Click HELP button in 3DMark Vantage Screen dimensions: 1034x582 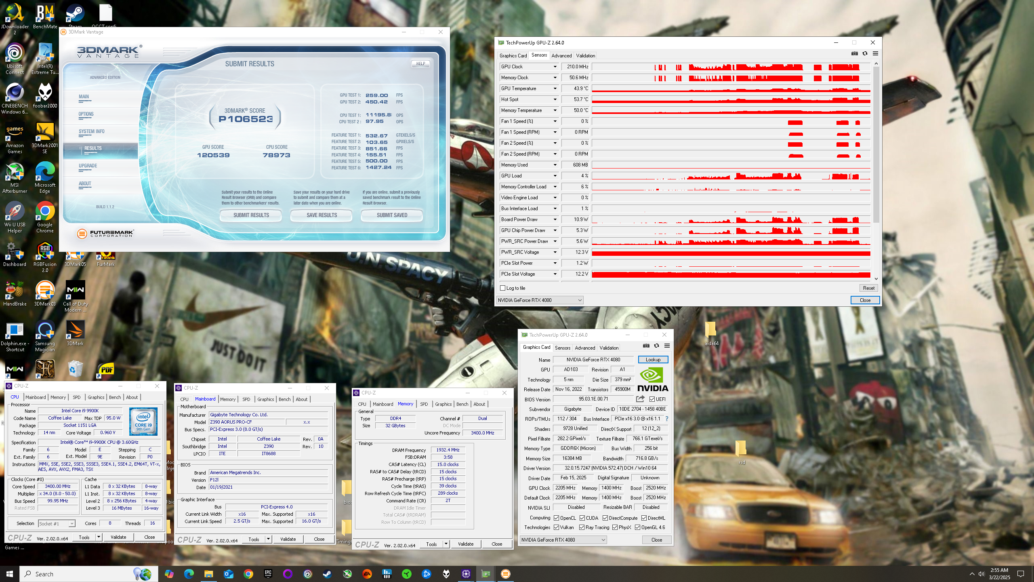[420, 63]
